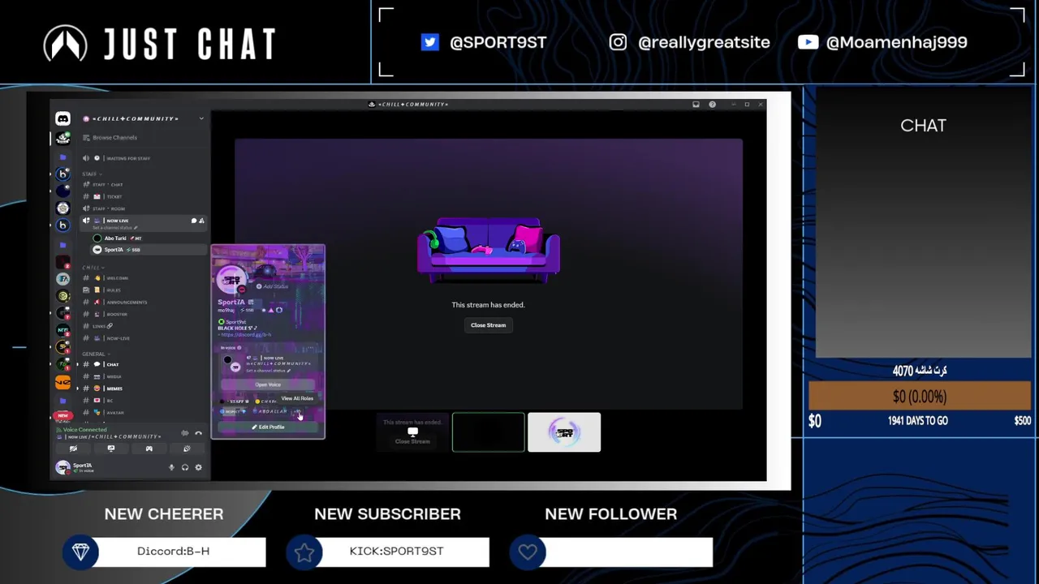Click Open Voice in profile popout
The height and width of the screenshot is (584, 1039).
(x=268, y=384)
